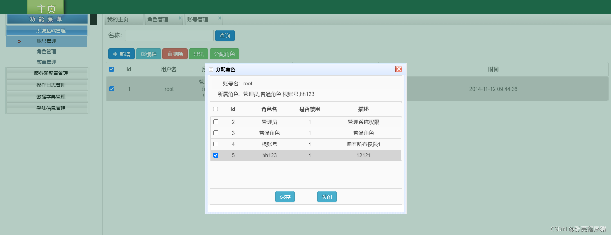This screenshot has width=611, height=235.
Task: Switch to the 角色管理 tab
Action: click(158, 19)
